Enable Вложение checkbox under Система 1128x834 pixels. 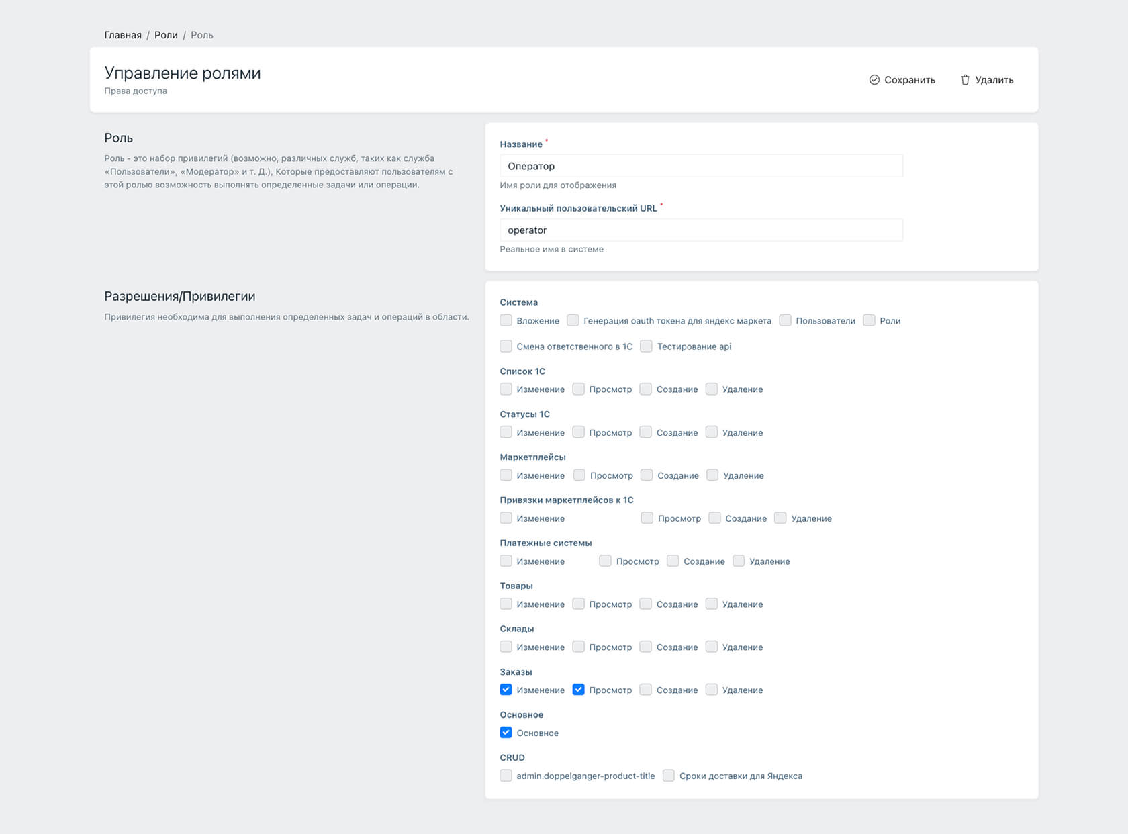point(506,320)
